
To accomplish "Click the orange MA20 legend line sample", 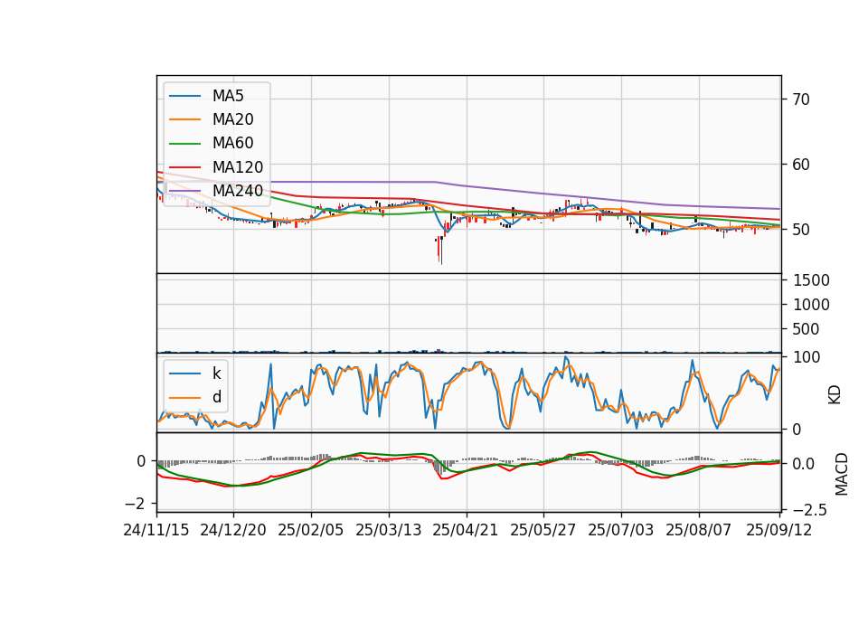I will pos(184,119).
